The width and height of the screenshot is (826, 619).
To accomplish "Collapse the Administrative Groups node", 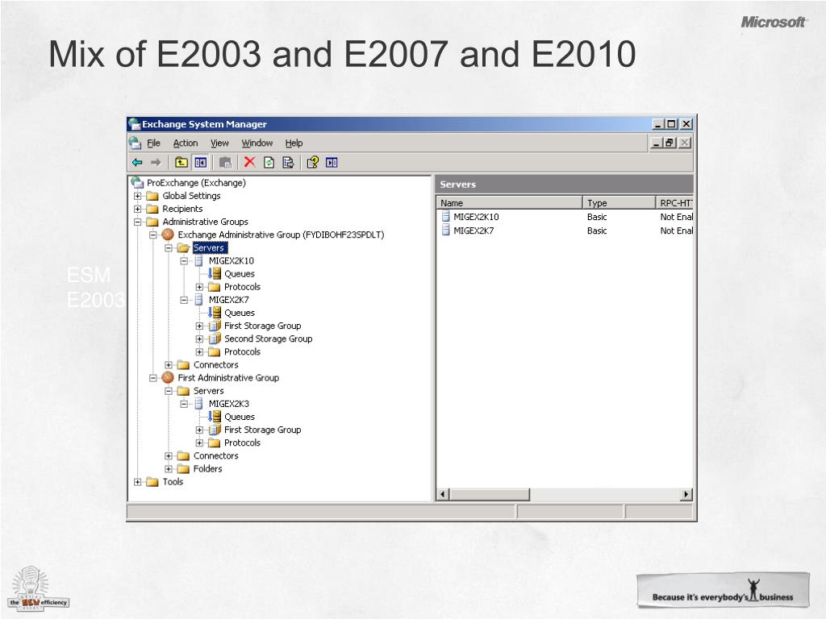I will click(x=137, y=222).
